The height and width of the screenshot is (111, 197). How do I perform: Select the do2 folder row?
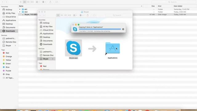pyautogui.click(x=107, y=12)
